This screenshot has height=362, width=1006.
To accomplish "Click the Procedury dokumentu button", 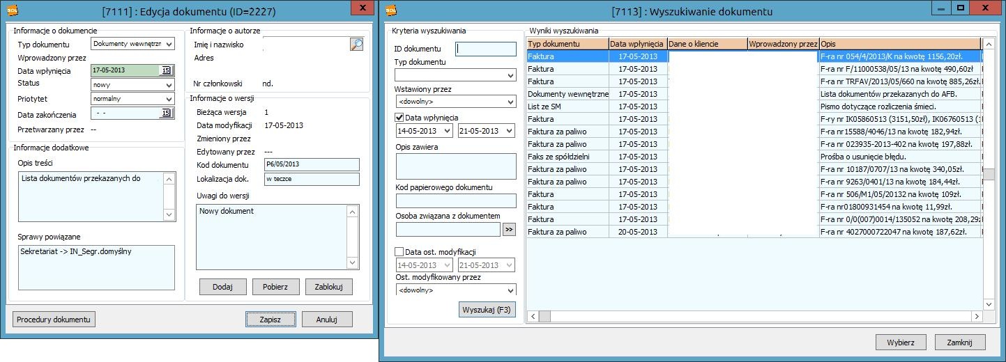I will 54,319.
